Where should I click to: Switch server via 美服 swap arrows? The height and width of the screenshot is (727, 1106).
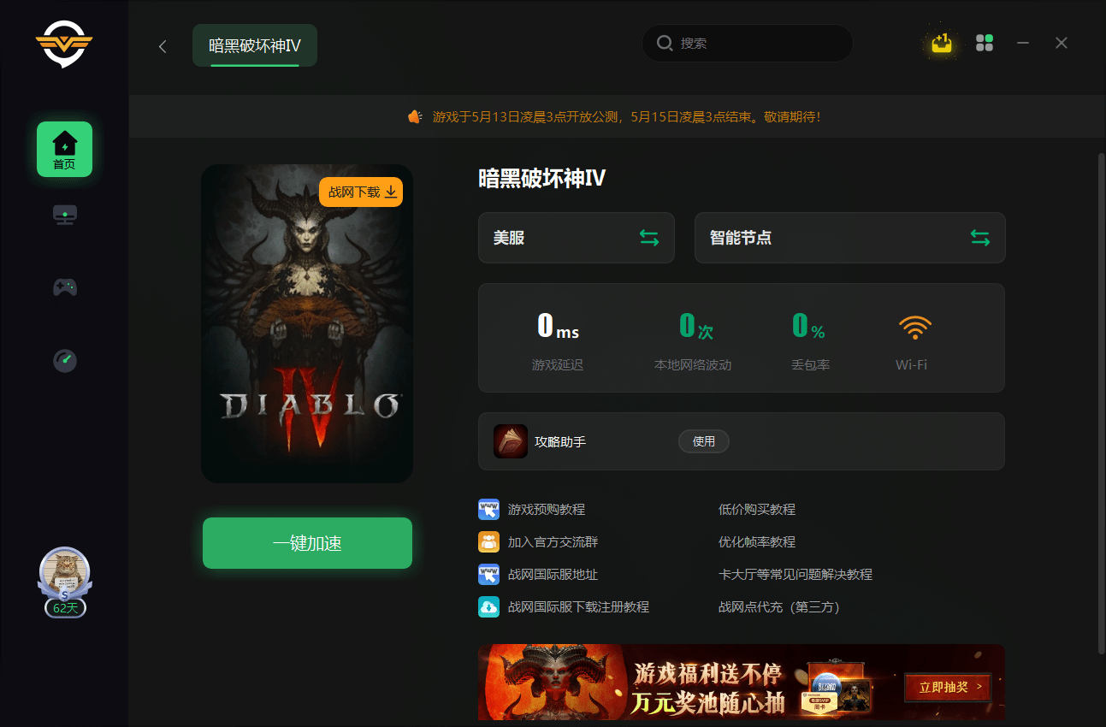649,238
